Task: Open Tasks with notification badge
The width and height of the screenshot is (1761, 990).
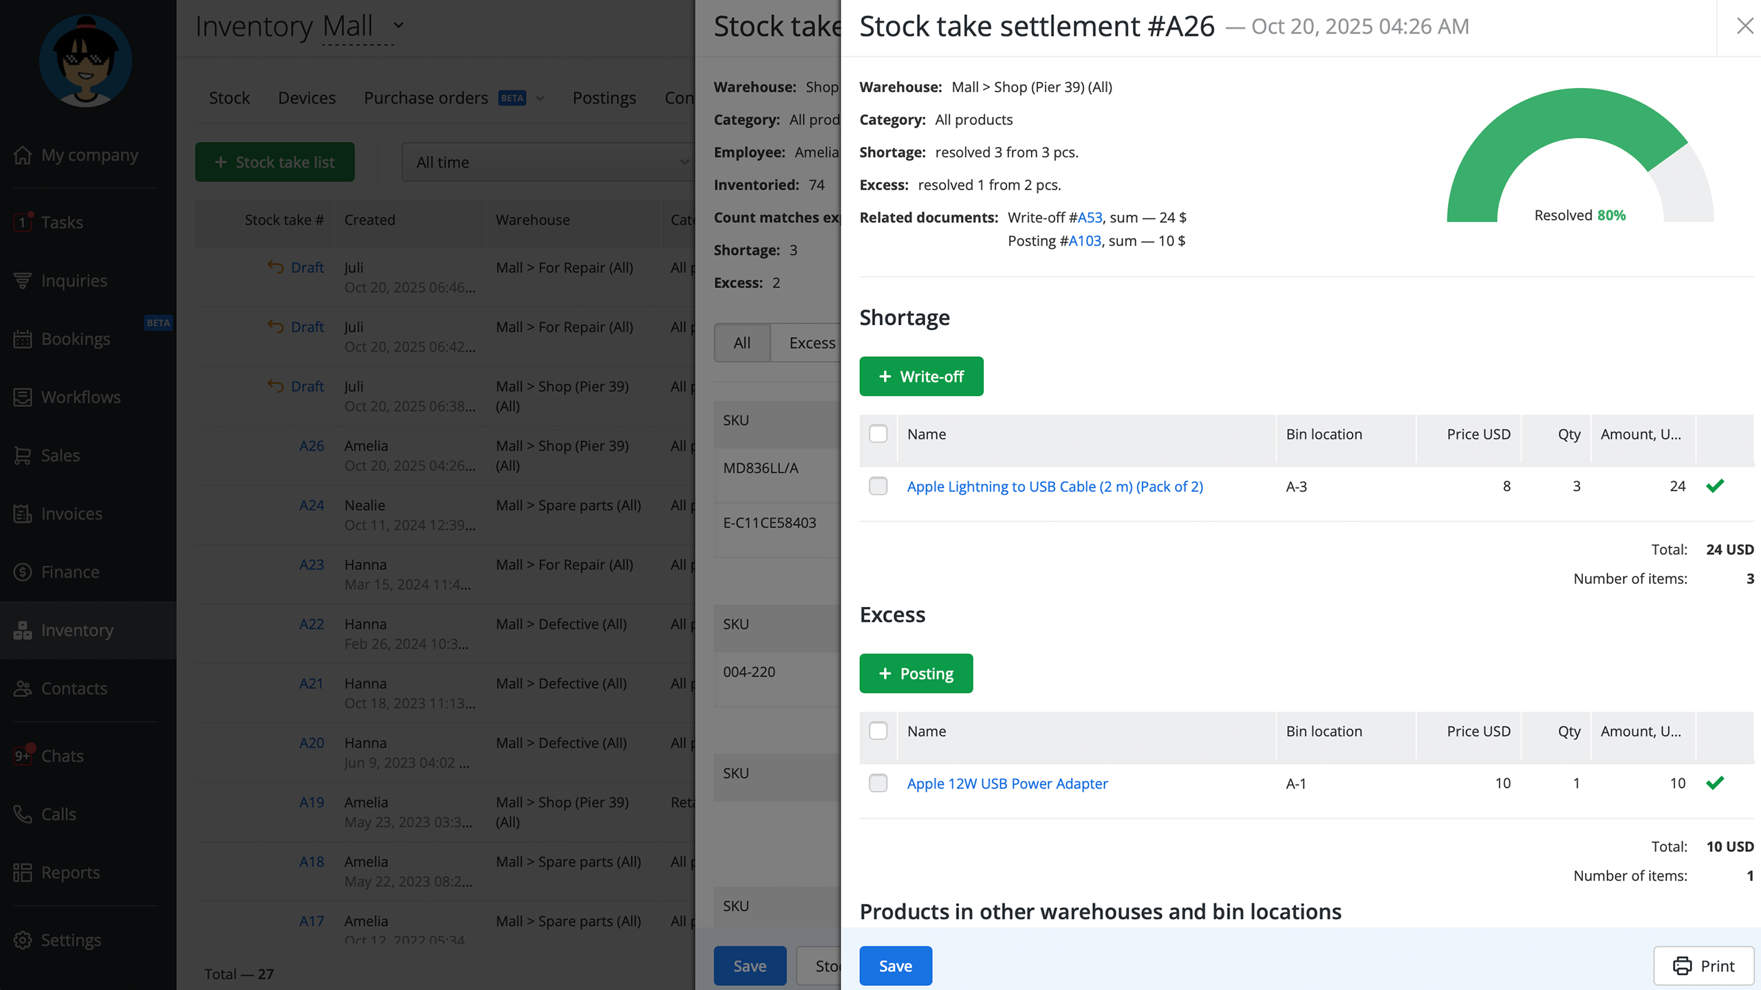Action: click(61, 222)
